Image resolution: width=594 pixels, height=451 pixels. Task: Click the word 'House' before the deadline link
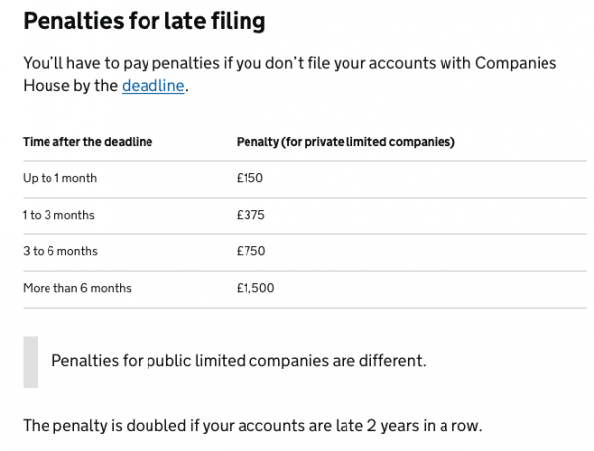tap(47, 86)
